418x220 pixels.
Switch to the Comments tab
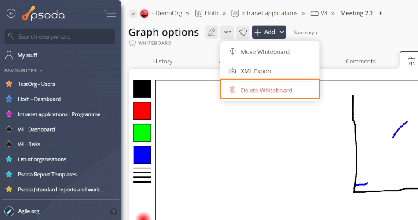pyautogui.click(x=360, y=61)
